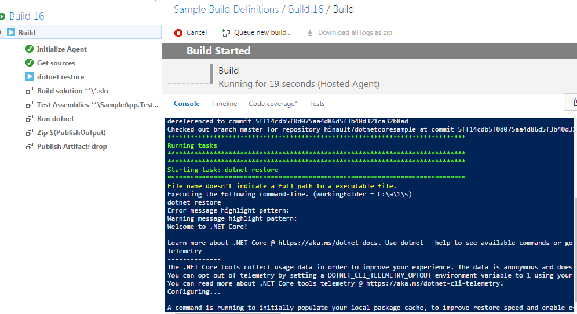Click the red Cancel stop icon
Viewport: 577px width, 314px height.
tap(178, 33)
